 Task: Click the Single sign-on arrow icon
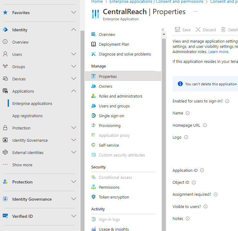pos(93,116)
